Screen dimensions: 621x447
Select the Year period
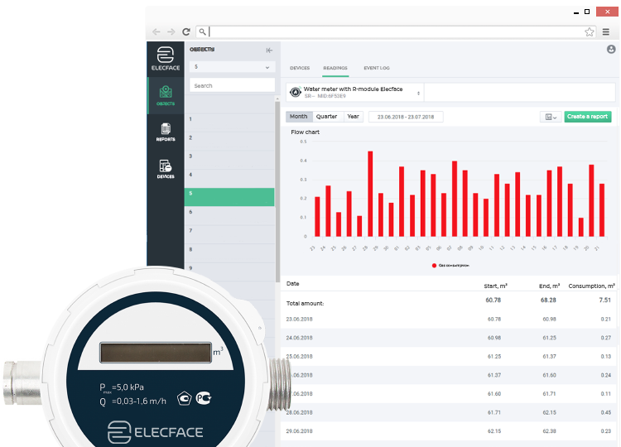click(354, 117)
